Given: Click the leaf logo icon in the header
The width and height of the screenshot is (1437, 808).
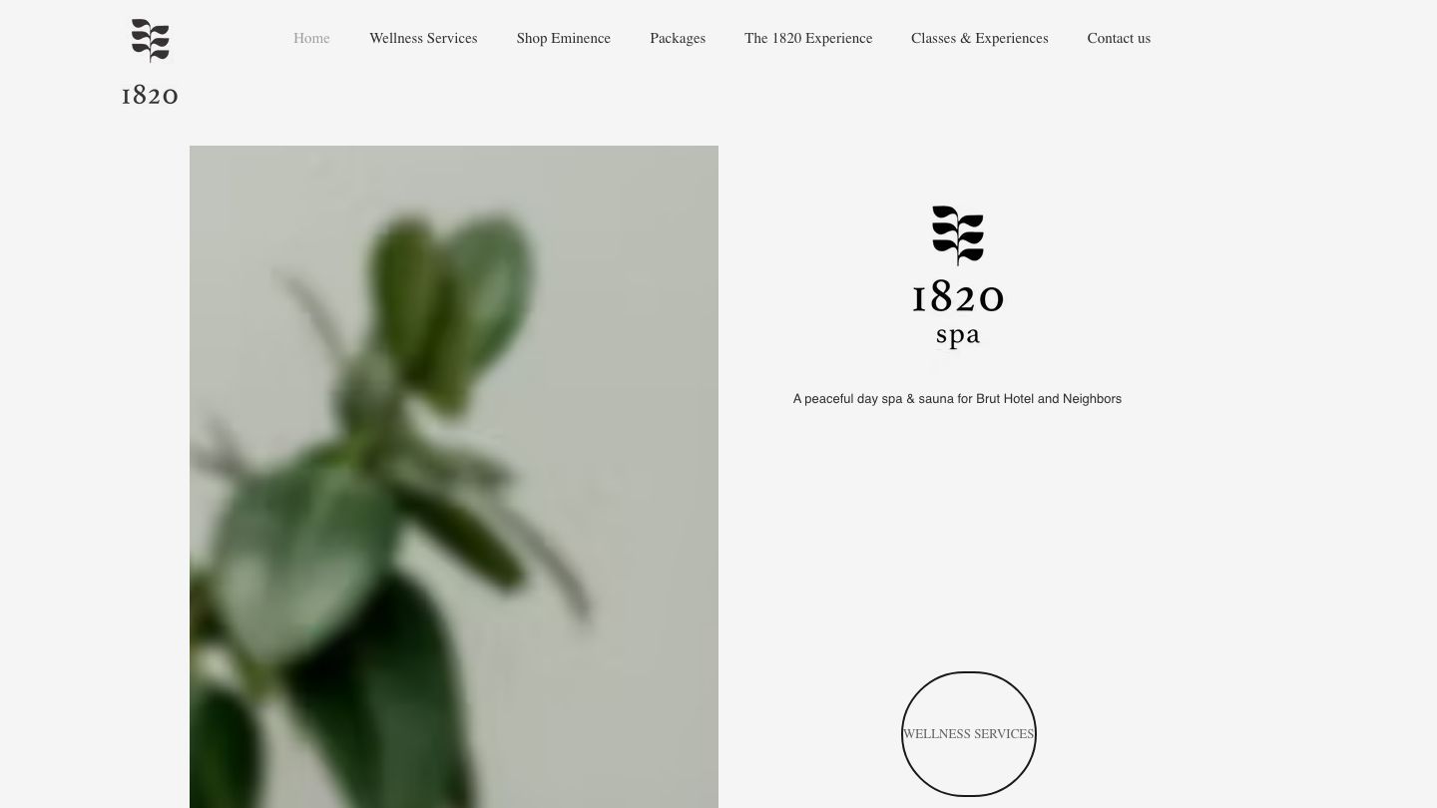Looking at the screenshot, I should (x=151, y=41).
